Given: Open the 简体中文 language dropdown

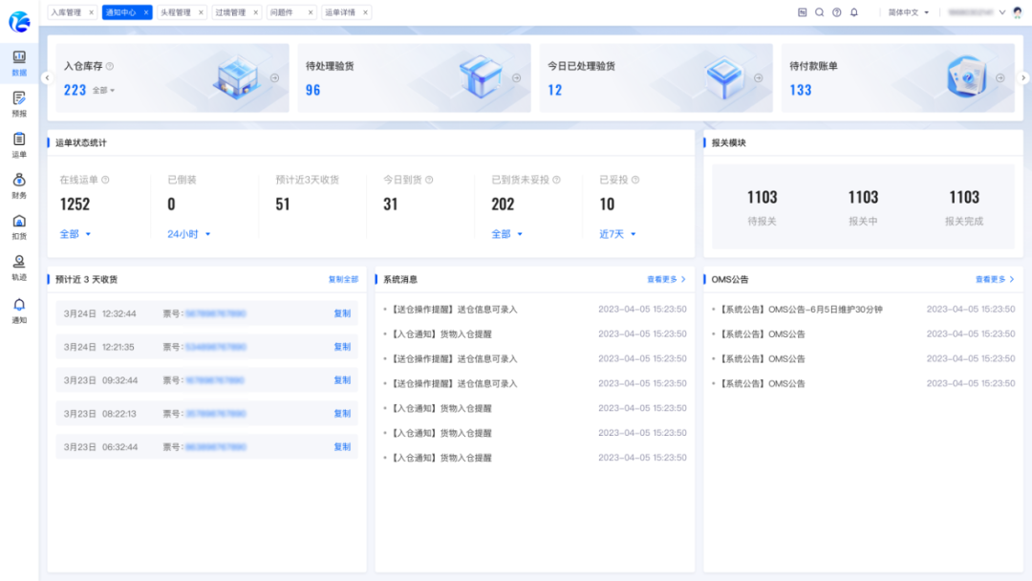Looking at the screenshot, I should (909, 12).
